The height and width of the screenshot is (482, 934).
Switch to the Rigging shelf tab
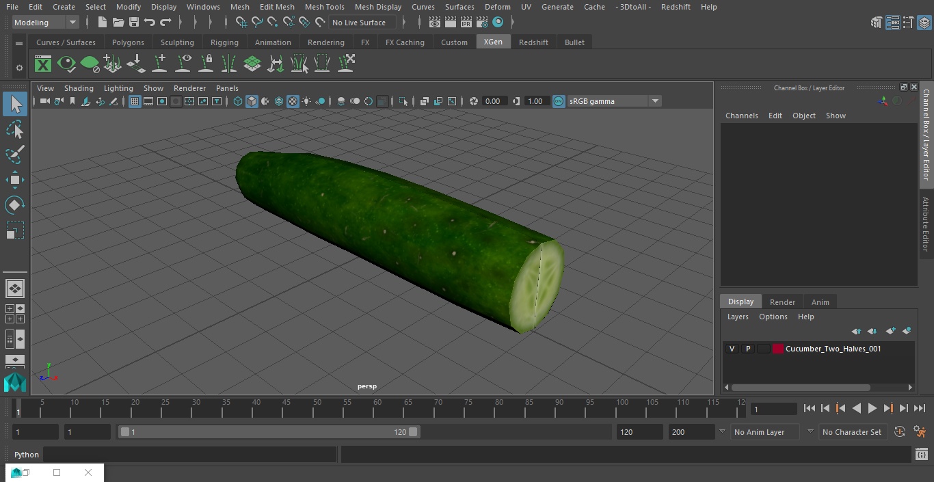click(x=224, y=42)
